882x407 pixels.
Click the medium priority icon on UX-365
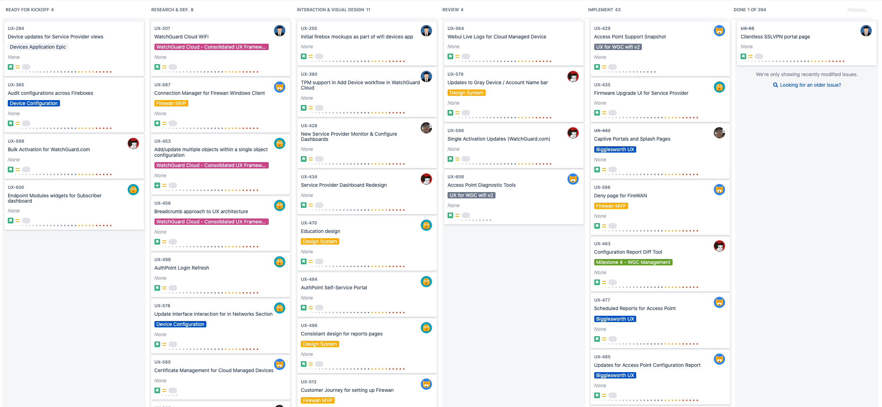point(18,123)
